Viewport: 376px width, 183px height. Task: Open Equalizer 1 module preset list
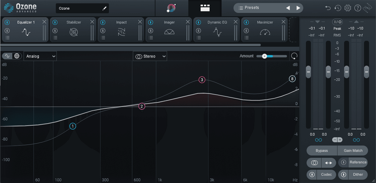[x=7, y=37]
